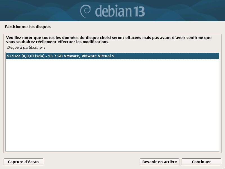
Task: Click the 'SCSI22 (0,0,0)' identifier text
Action: tap(20, 56)
